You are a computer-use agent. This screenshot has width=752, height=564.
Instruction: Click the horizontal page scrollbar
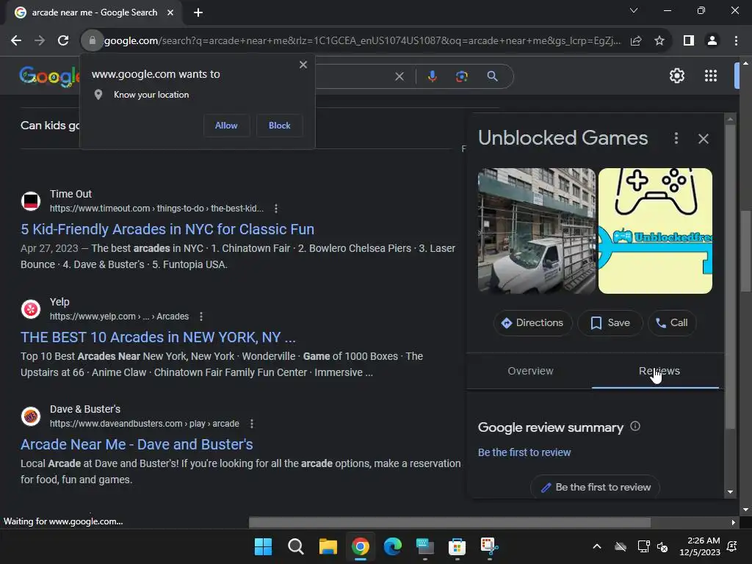(449, 522)
